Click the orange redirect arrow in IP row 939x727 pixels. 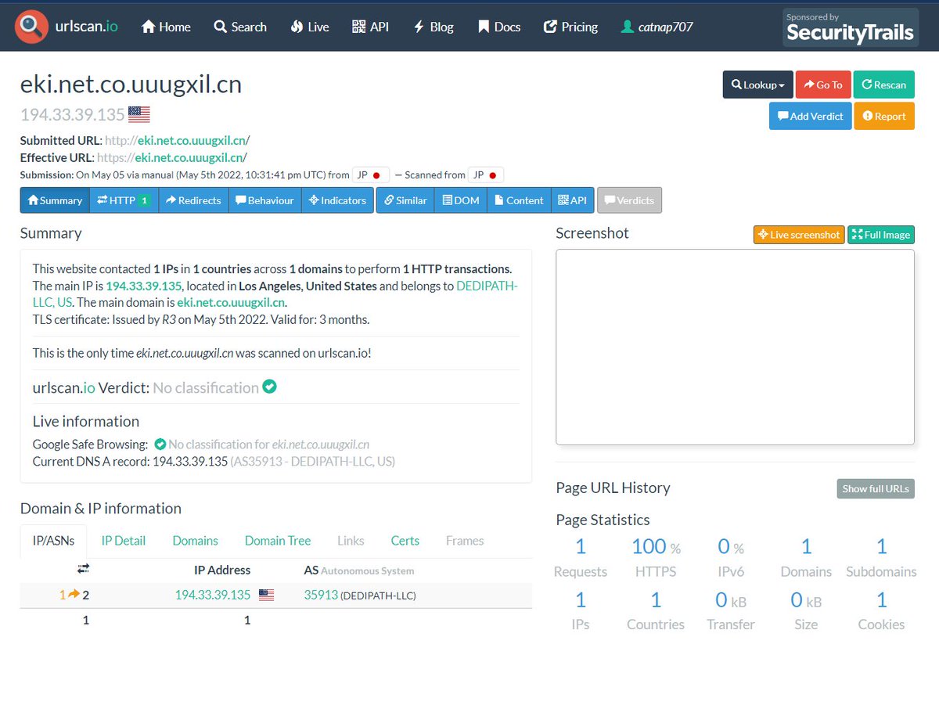(x=74, y=595)
